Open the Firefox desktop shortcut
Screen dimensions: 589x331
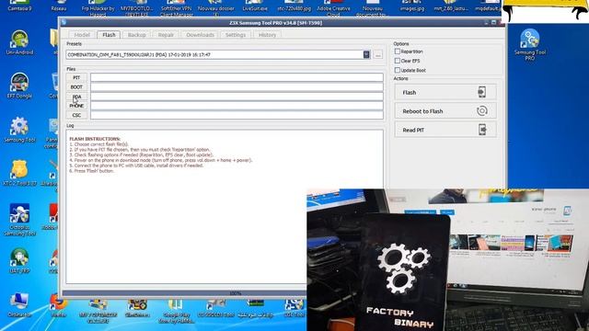[58, 304]
